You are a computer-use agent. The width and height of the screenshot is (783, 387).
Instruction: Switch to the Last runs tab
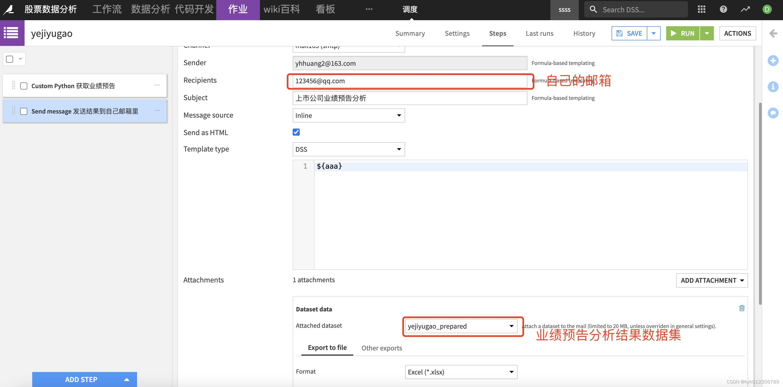(x=539, y=33)
